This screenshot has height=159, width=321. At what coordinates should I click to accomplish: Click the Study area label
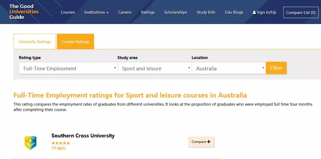127,58
